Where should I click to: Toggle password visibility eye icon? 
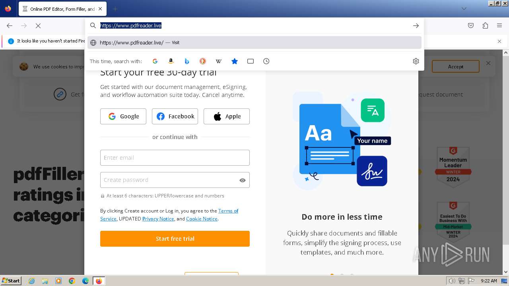click(x=243, y=180)
